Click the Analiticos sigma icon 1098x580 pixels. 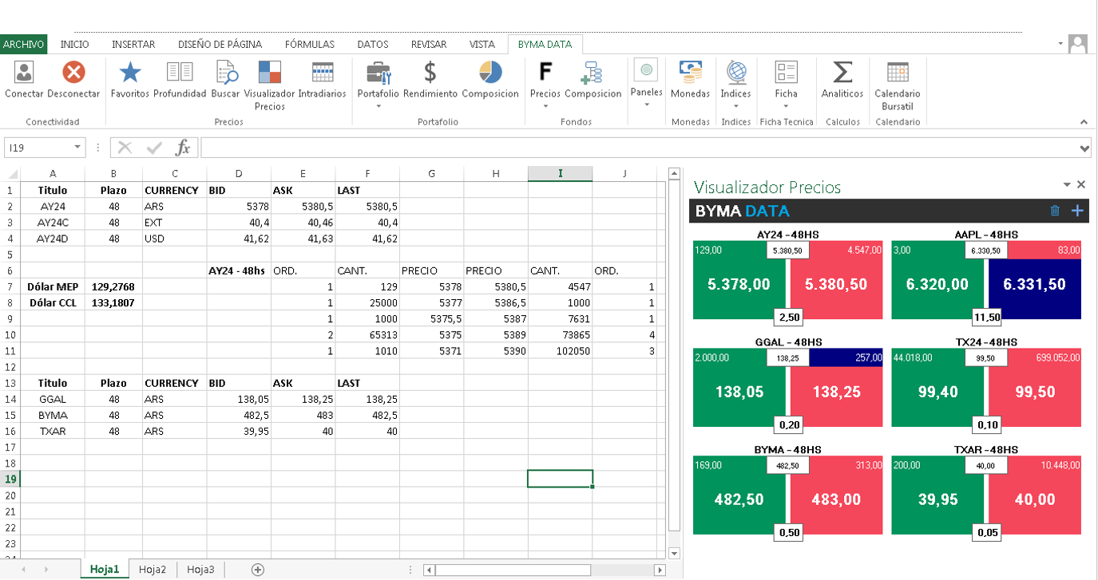pyautogui.click(x=842, y=73)
